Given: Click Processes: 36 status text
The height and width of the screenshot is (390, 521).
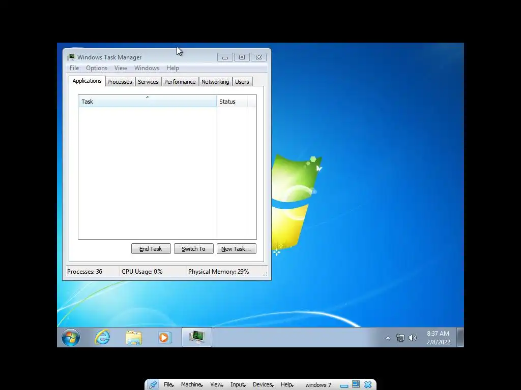Looking at the screenshot, I should point(85,272).
